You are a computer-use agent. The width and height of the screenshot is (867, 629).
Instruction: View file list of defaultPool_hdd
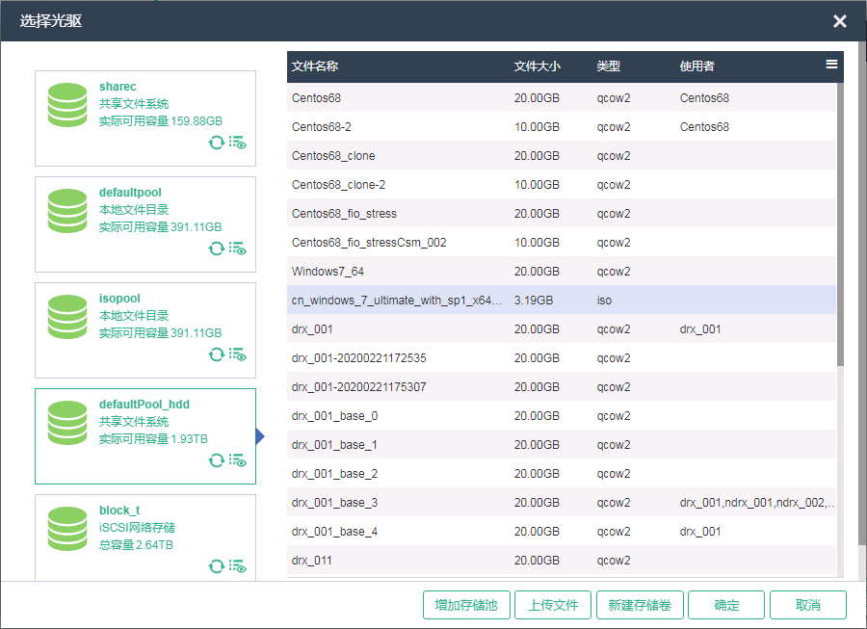(x=238, y=460)
